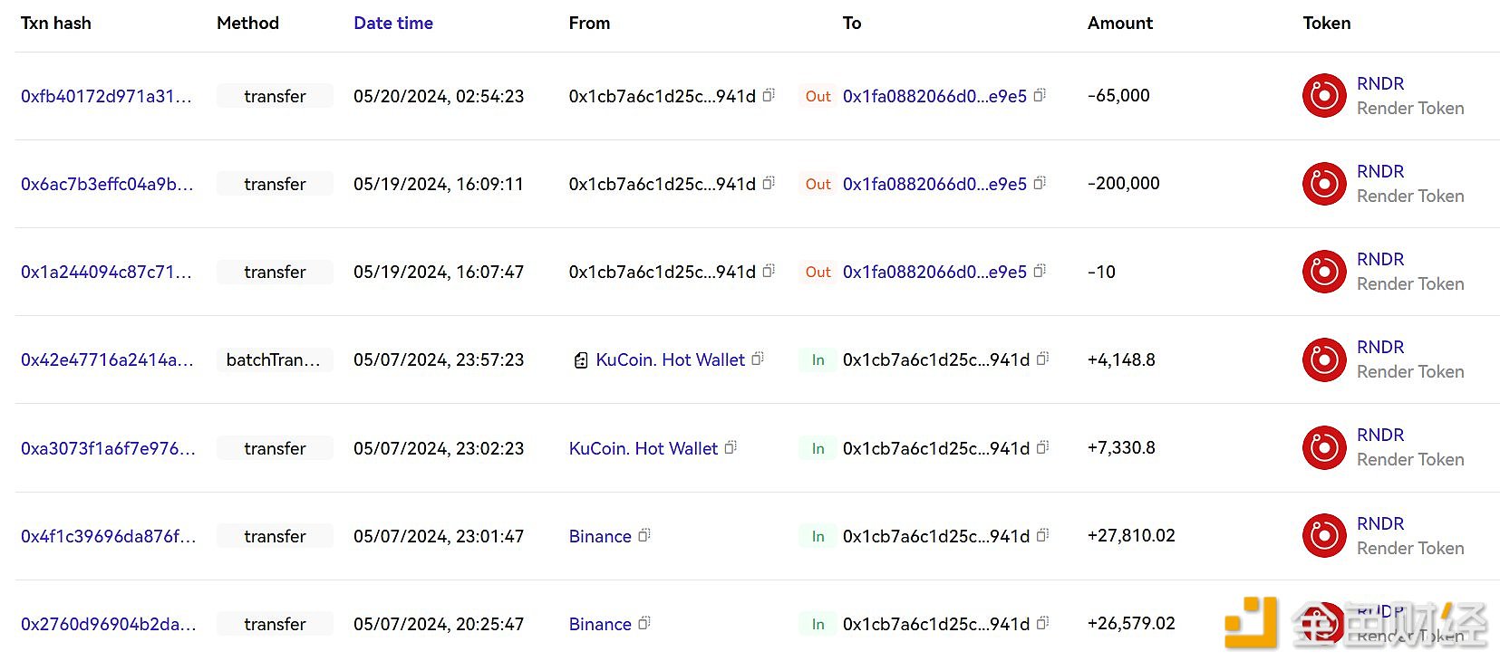Click RNDR token logo in first row
1500x661 pixels.
pos(1324,95)
